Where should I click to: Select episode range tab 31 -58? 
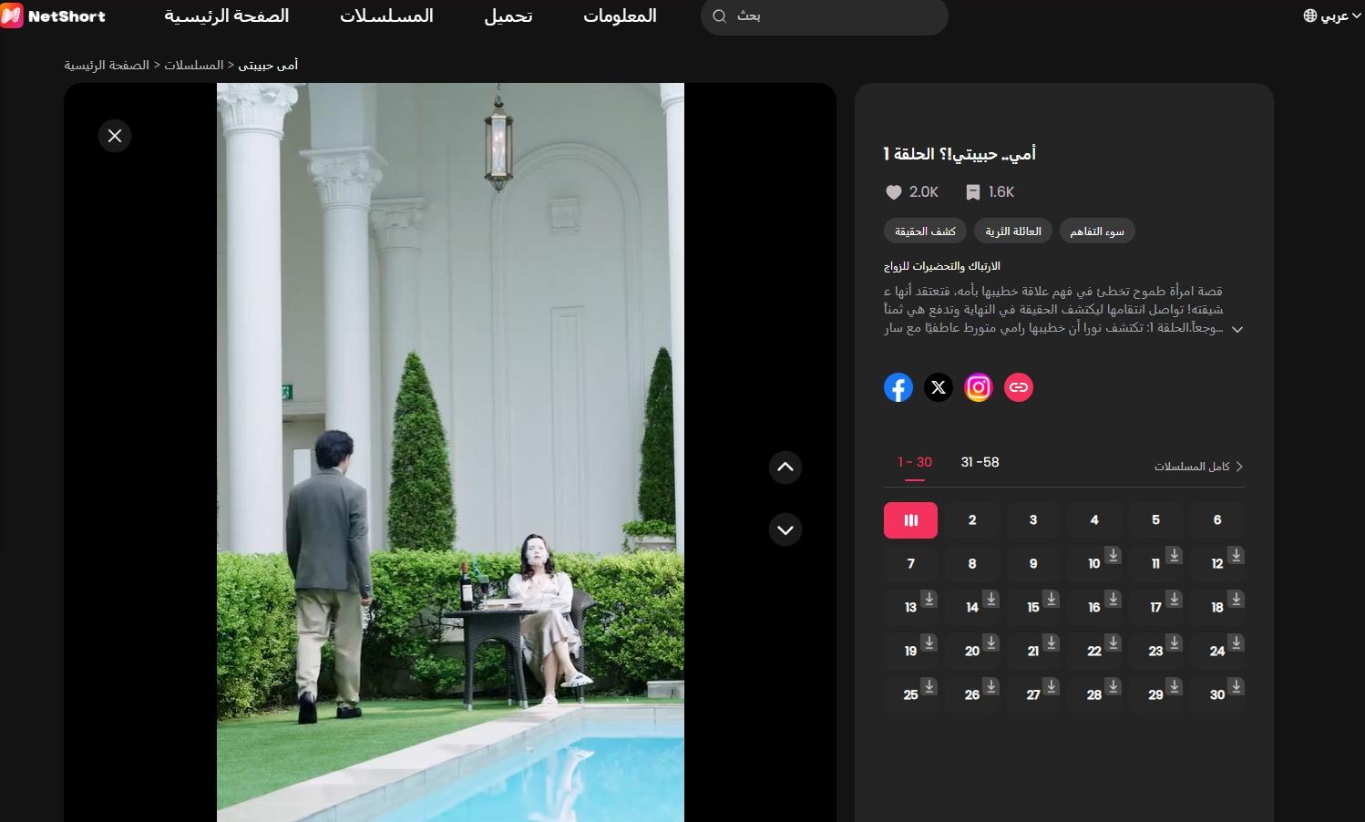click(980, 462)
